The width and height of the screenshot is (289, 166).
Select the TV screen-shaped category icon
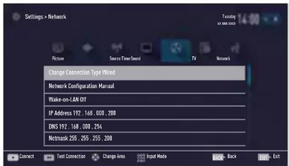[x=146, y=47]
